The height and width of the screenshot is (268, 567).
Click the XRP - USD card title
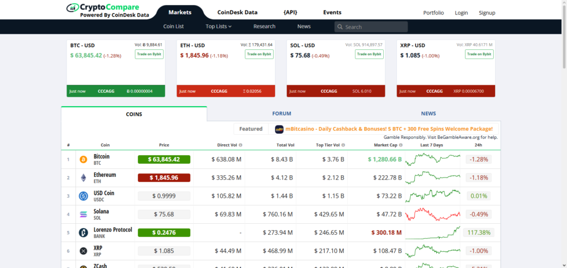click(x=413, y=45)
